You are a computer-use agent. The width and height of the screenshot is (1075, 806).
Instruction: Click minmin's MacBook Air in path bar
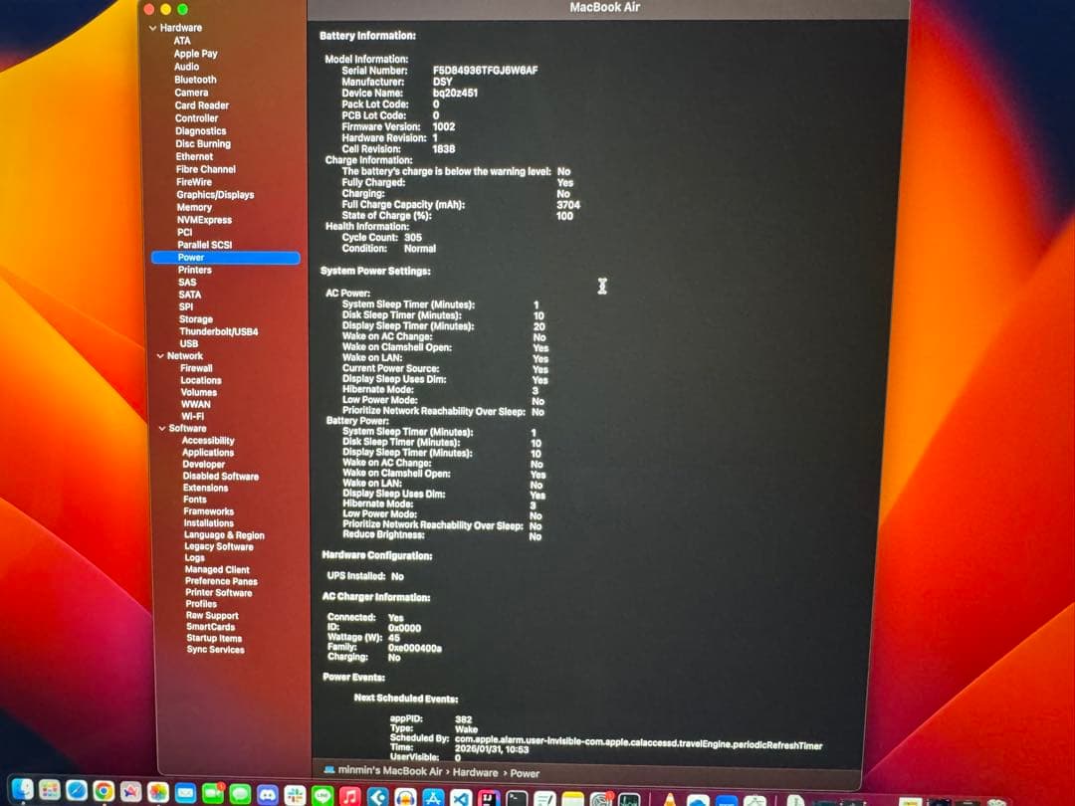(x=389, y=771)
